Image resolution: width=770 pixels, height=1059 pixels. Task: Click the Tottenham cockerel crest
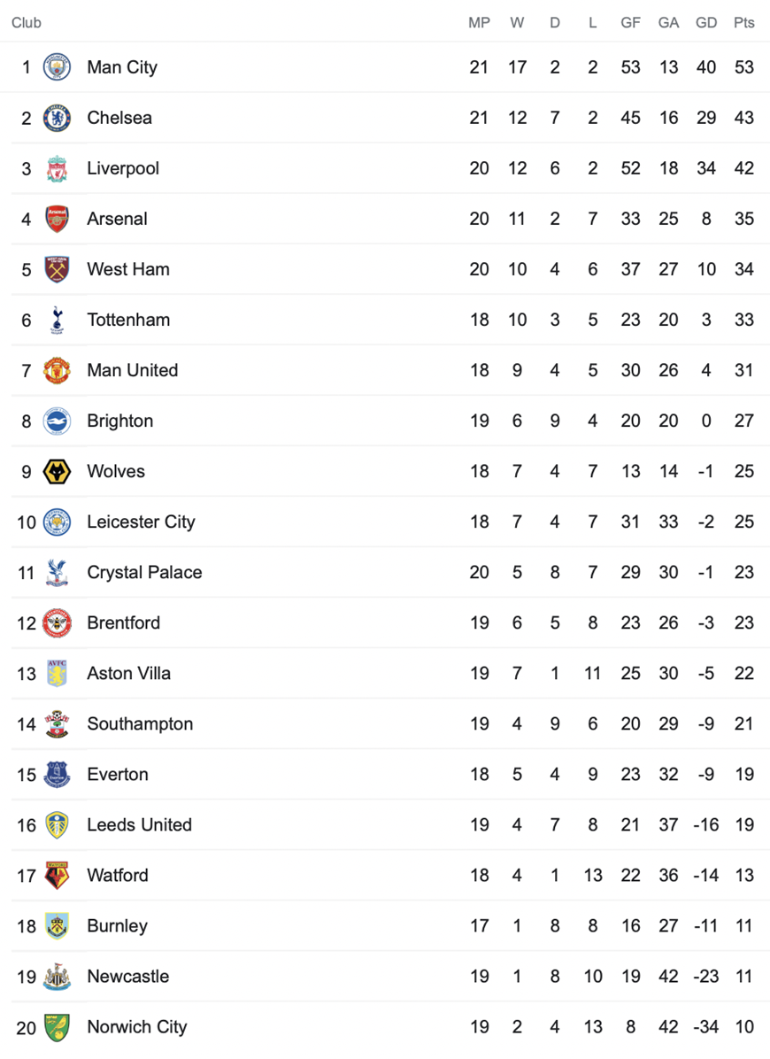(57, 321)
